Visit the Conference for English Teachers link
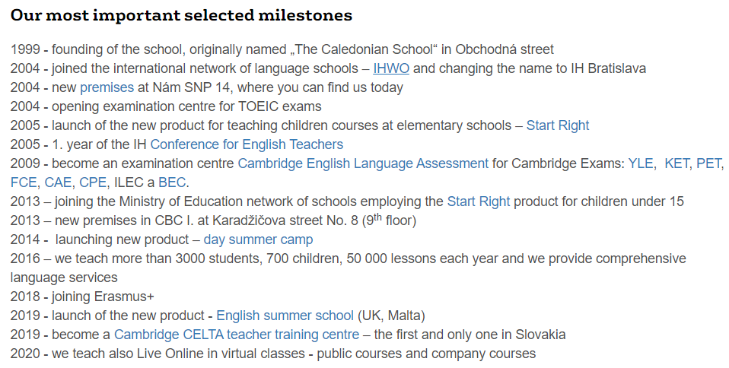Viewport: 729px width, 368px height. point(247,144)
